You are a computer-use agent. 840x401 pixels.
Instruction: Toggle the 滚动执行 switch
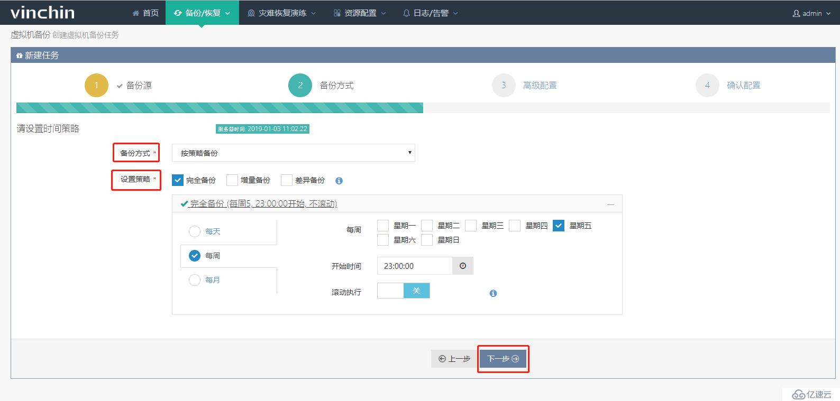404,291
